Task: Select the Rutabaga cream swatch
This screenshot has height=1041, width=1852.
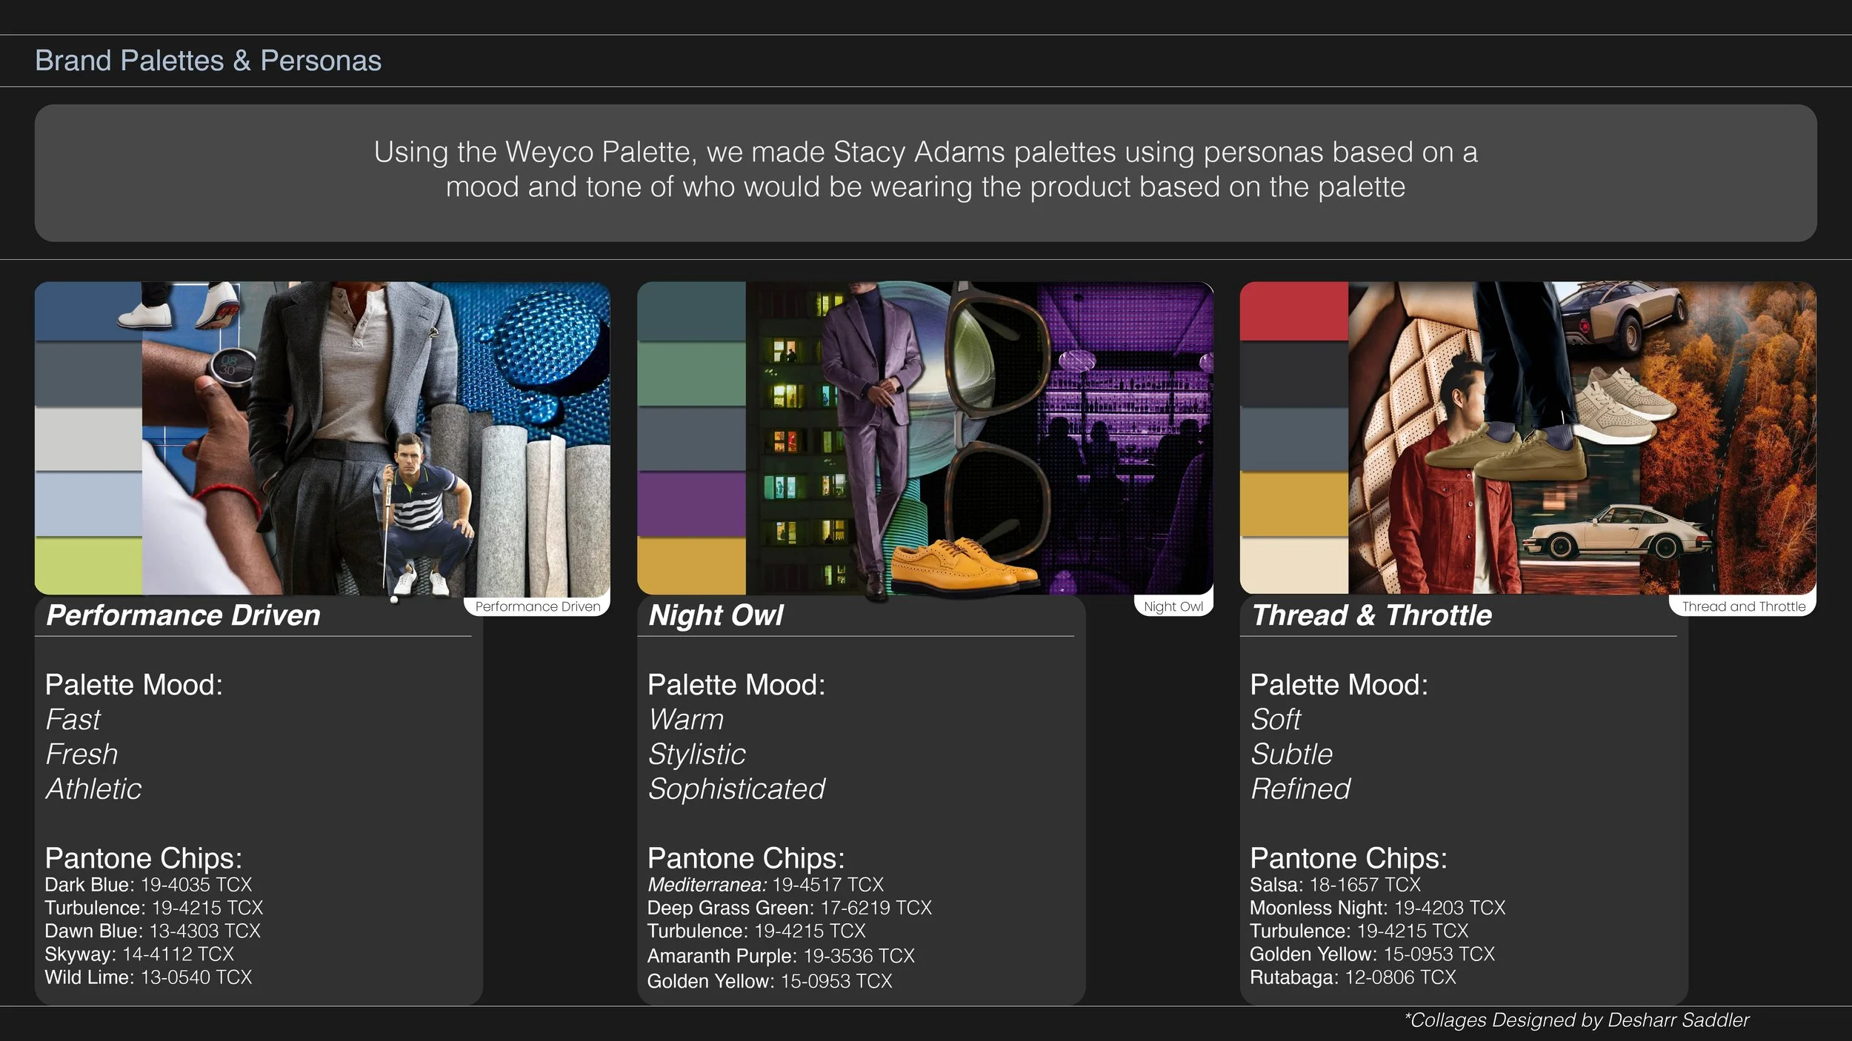Action: coord(1293,566)
